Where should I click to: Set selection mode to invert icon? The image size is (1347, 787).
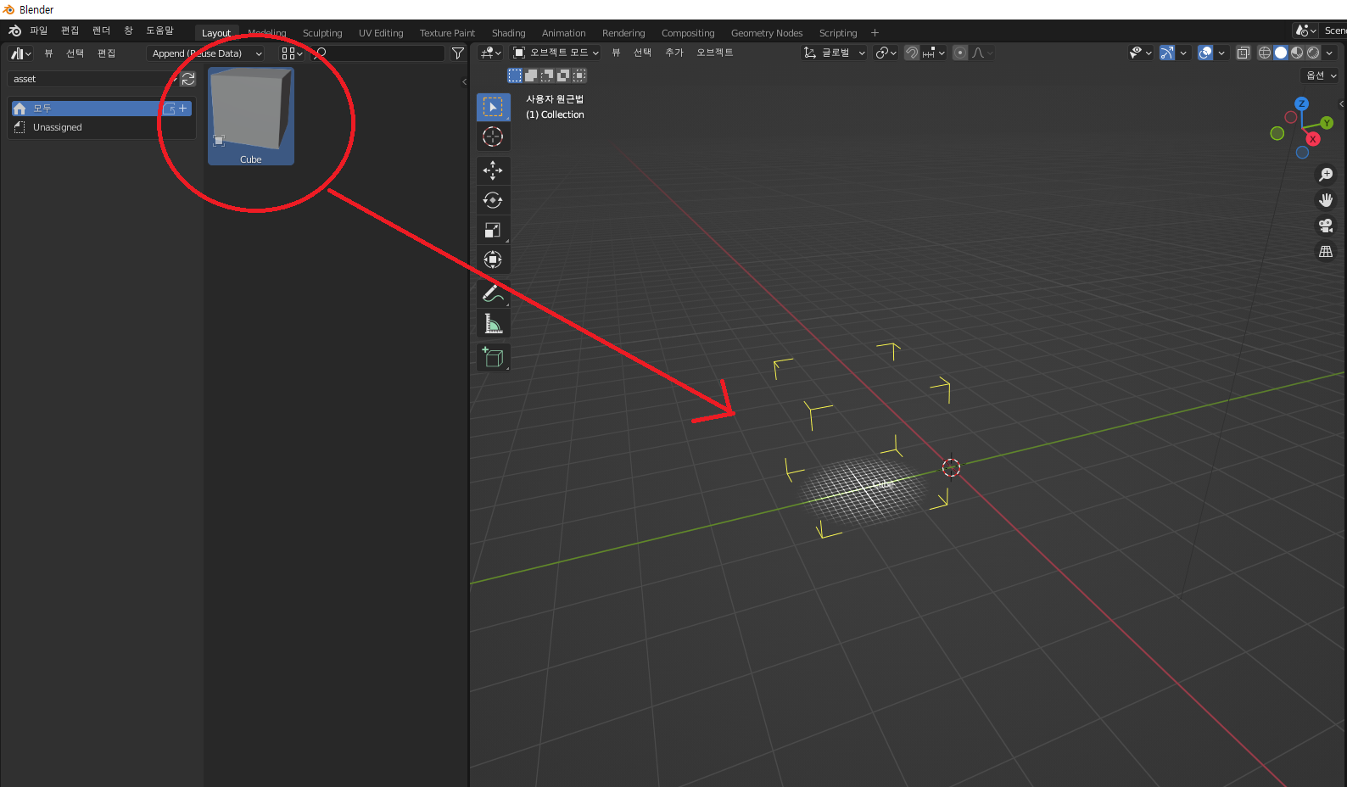click(563, 75)
